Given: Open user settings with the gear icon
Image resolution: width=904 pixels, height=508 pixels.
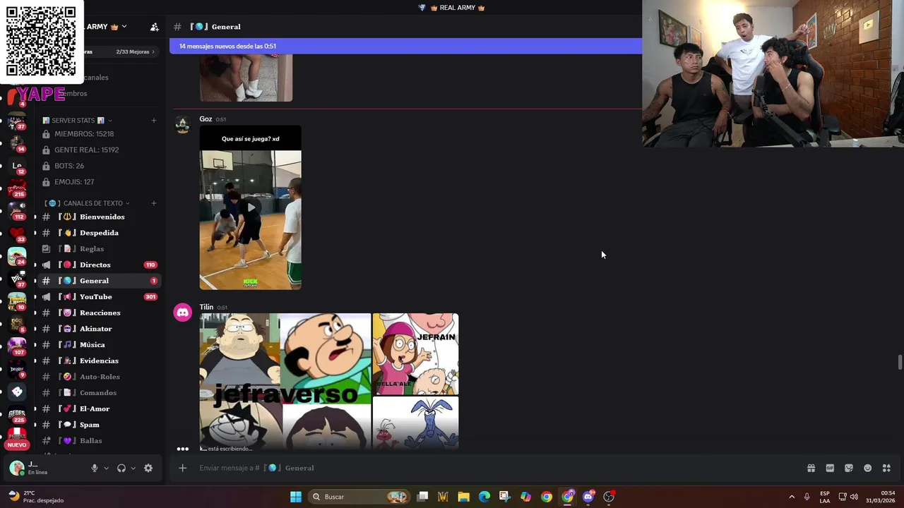Looking at the screenshot, I should point(148,468).
